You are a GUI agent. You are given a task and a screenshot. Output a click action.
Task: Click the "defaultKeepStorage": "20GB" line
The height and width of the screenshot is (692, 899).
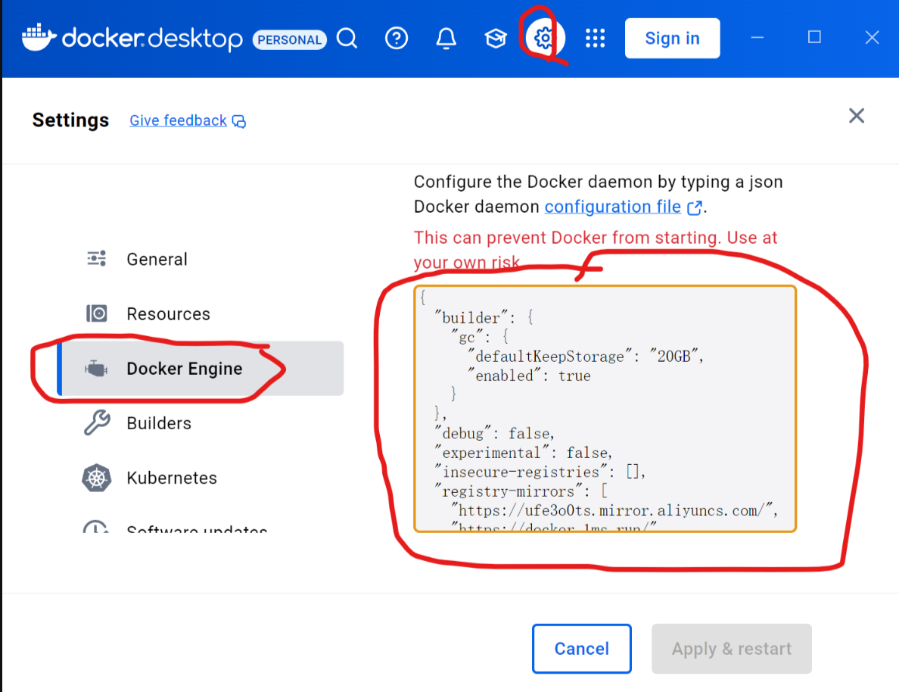pyautogui.click(x=586, y=357)
